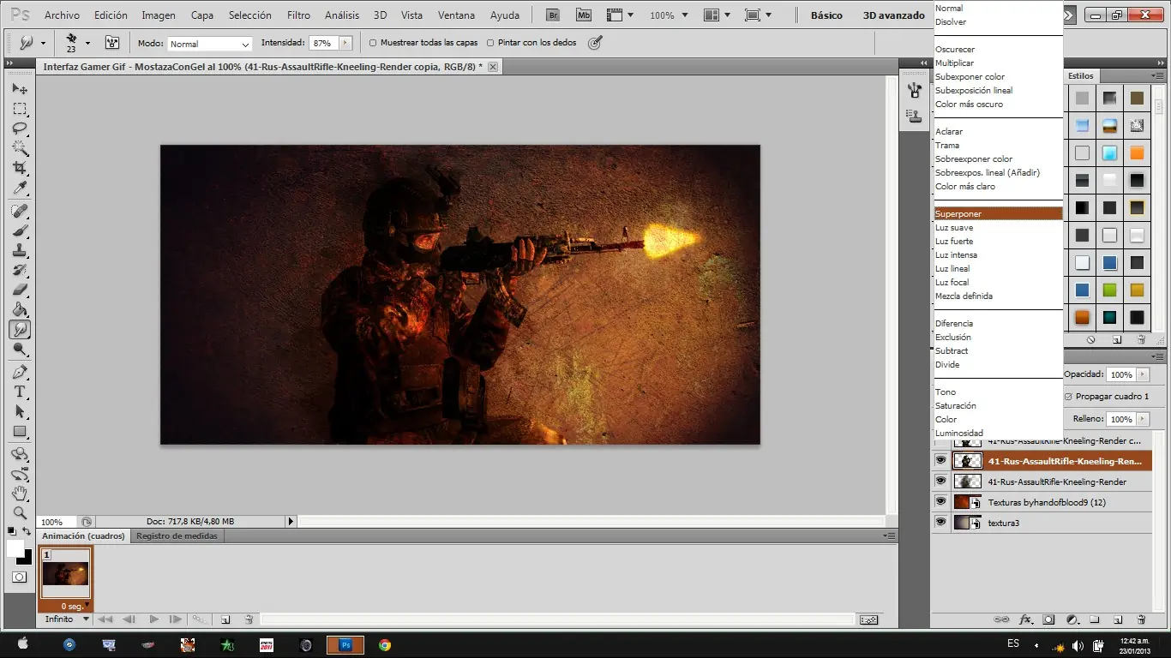This screenshot has width=1171, height=658.
Task: Select the Crop tool
Action: pos(19,166)
